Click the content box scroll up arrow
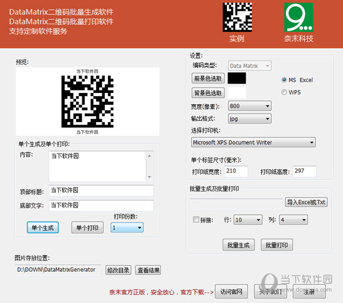 pyautogui.click(x=150, y=156)
